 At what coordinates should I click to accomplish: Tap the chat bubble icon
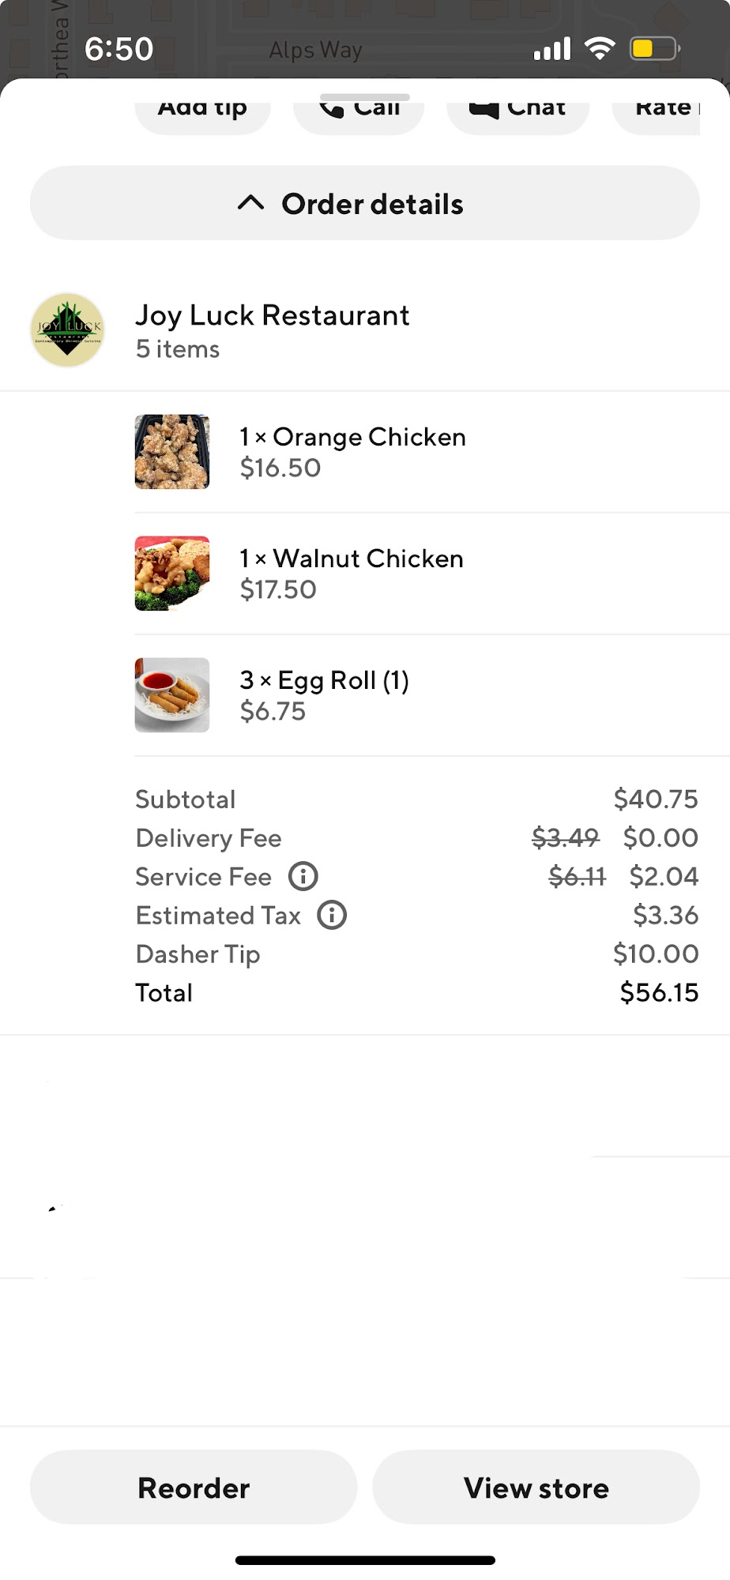484,109
